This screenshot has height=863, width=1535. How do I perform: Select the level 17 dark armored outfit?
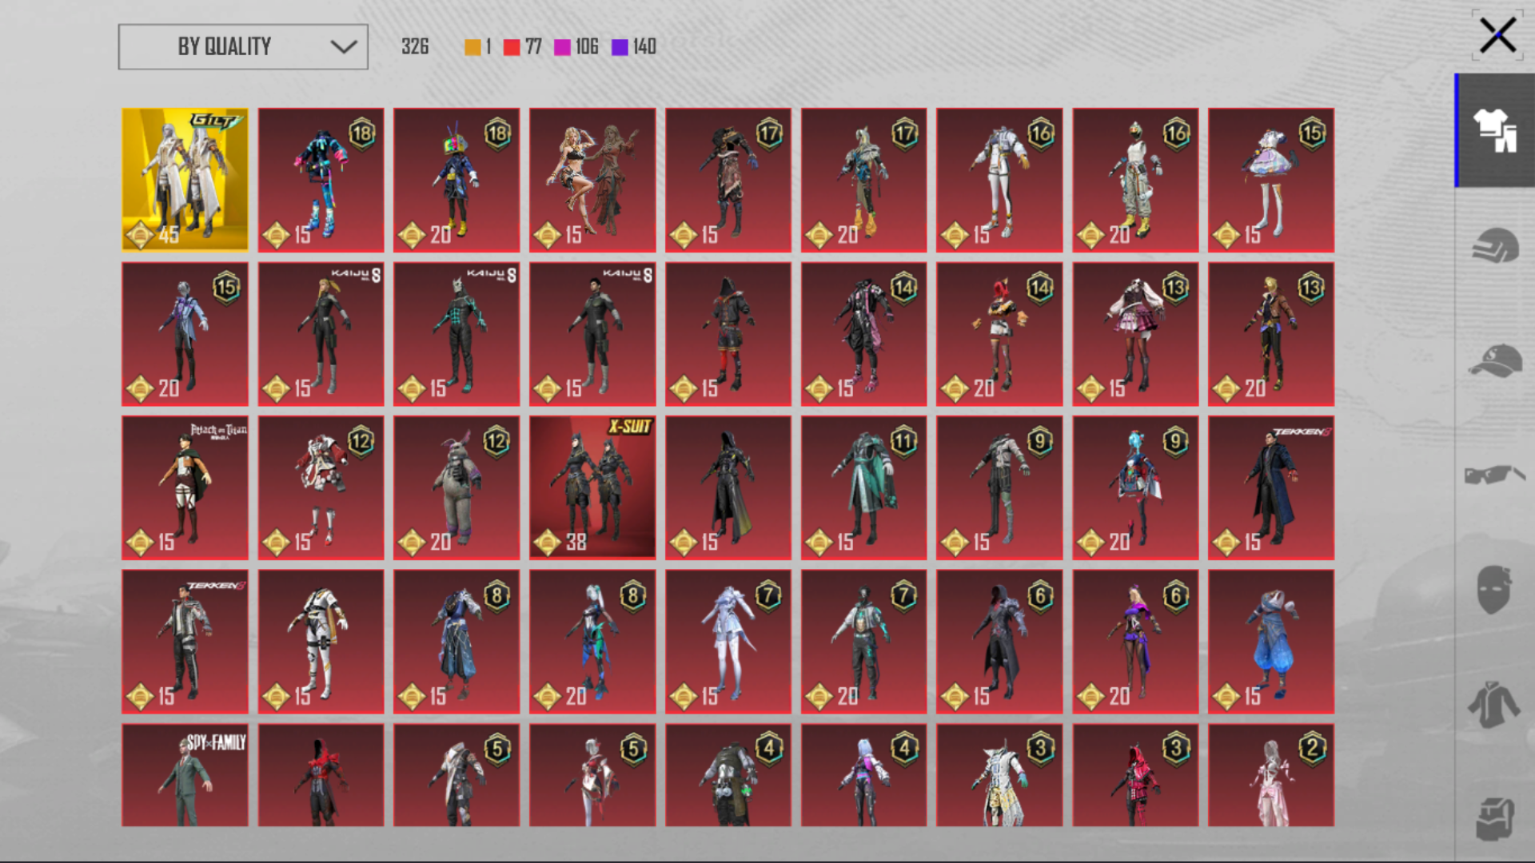pos(728,180)
